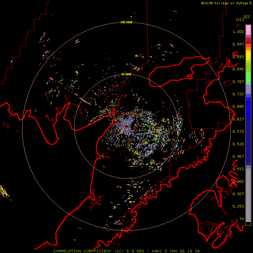This screenshot has width=253, height=253.
Task: Click the 1.000 legend value
Action: pos(238,31)
